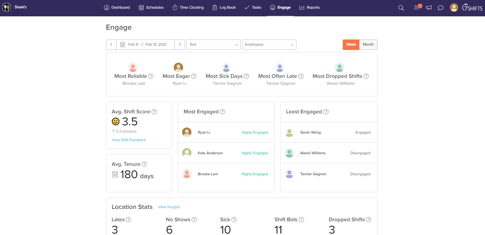Click the search magnifier icon

tap(401, 8)
